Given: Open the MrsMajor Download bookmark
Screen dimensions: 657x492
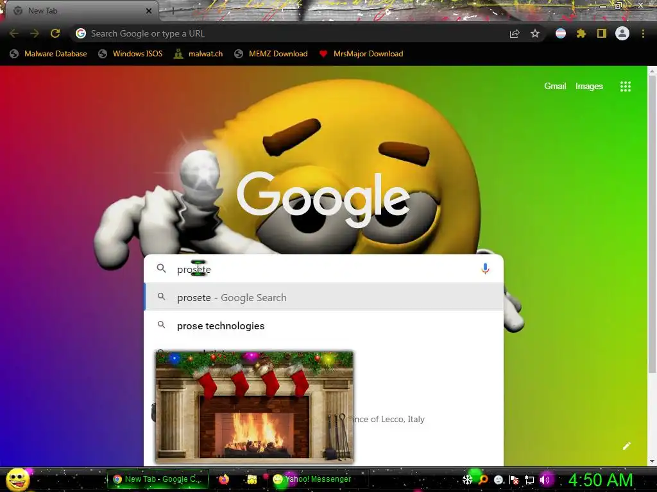Looking at the screenshot, I should click(x=361, y=54).
